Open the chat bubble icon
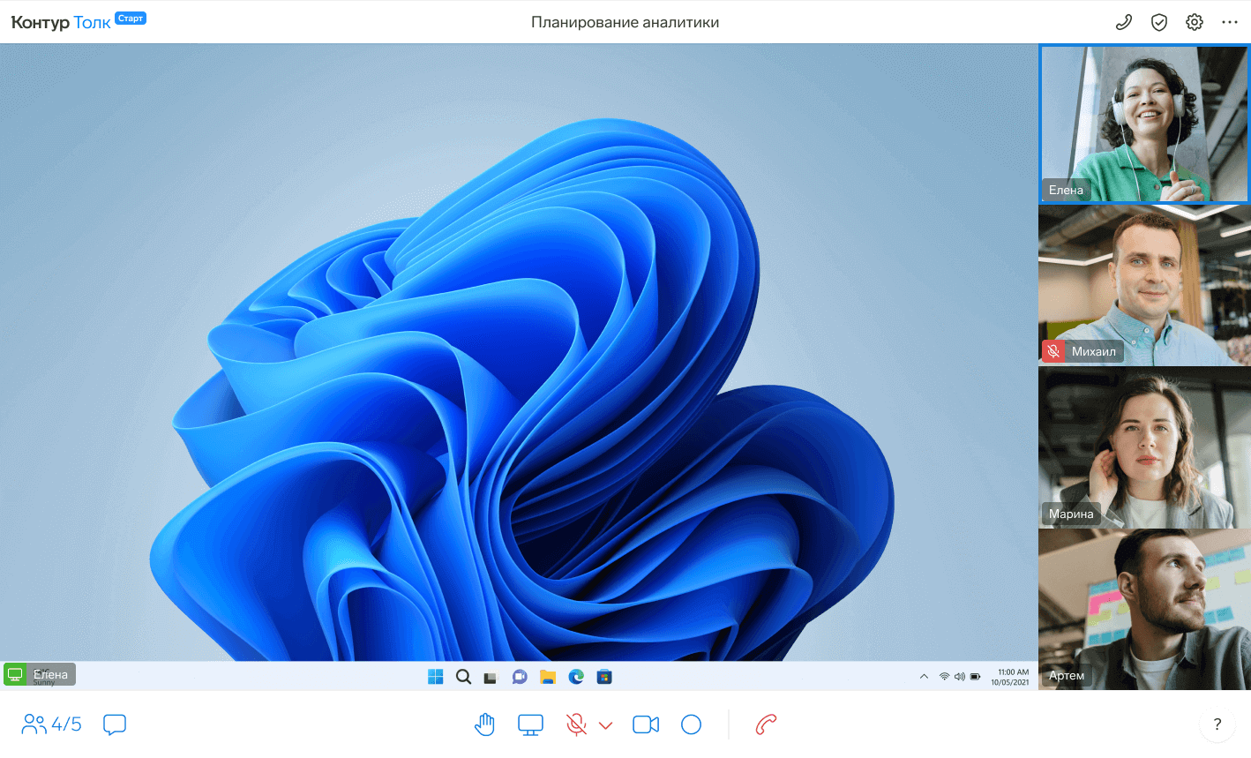 point(115,724)
